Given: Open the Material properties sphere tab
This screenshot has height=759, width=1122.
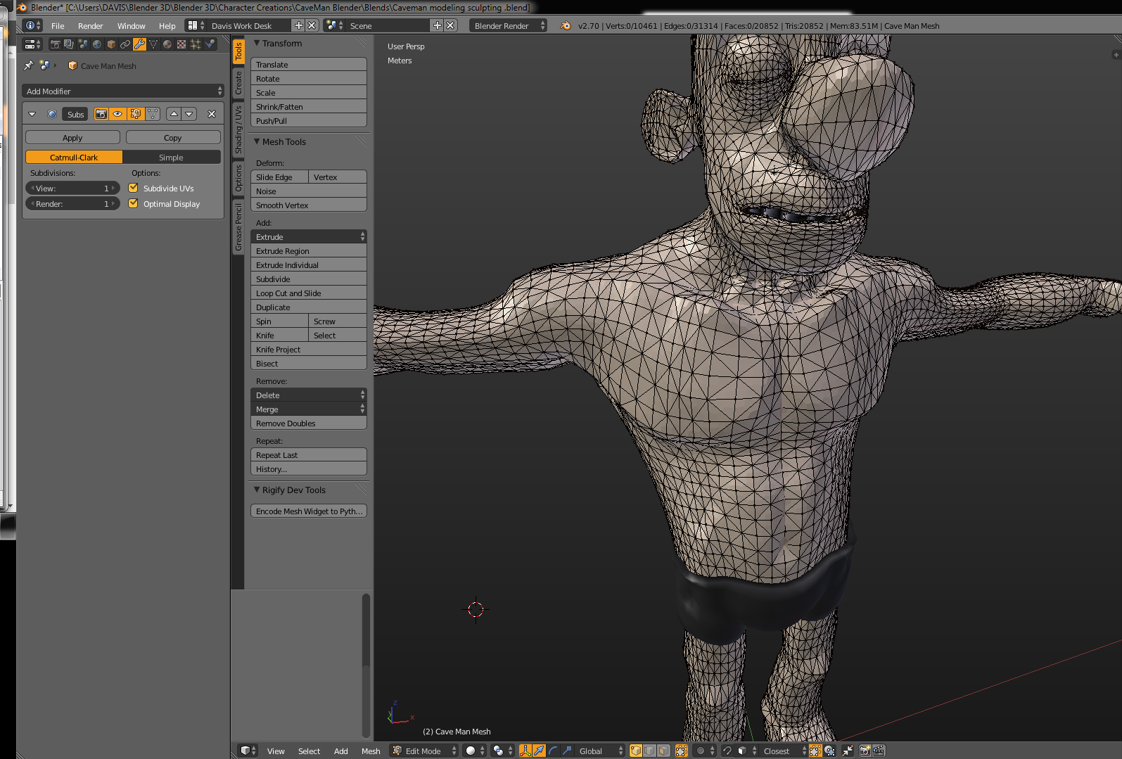Looking at the screenshot, I should [x=167, y=44].
